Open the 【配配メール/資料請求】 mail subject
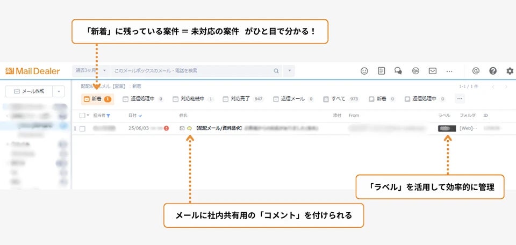Screen dimensions: 516x245 pos(220,128)
